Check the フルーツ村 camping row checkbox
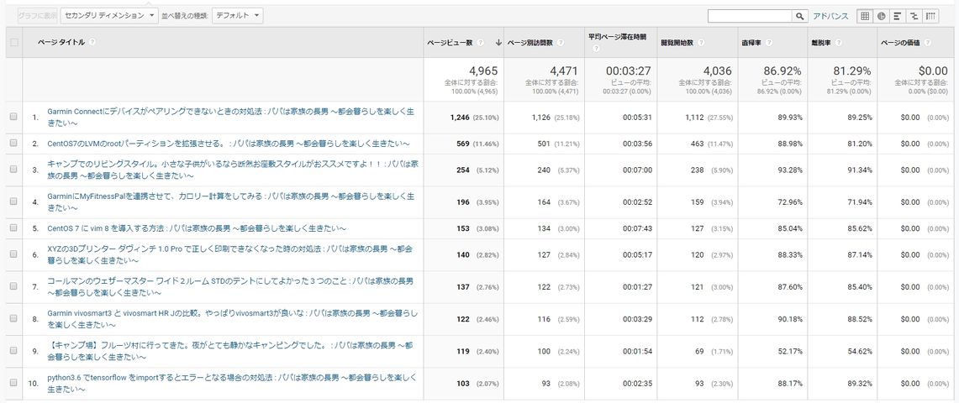The height and width of the screenshot is (403, 959). pos(13,351)
